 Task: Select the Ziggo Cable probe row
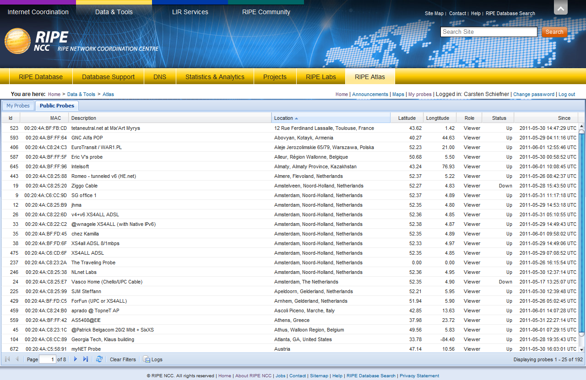290,186
